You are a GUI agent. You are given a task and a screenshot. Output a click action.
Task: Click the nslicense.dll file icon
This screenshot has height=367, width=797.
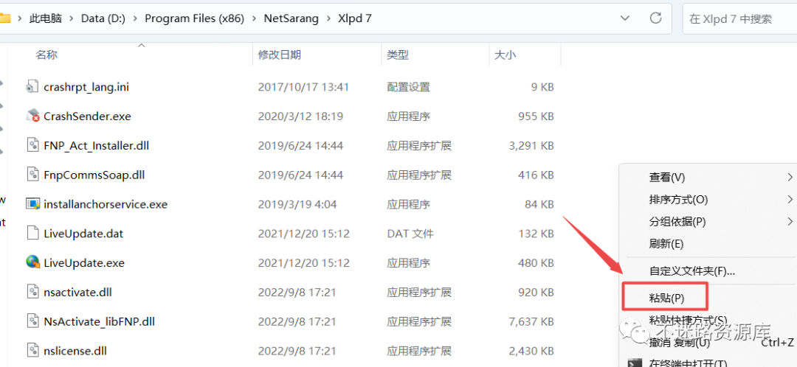pyautogui.click(x=32, y=351)
